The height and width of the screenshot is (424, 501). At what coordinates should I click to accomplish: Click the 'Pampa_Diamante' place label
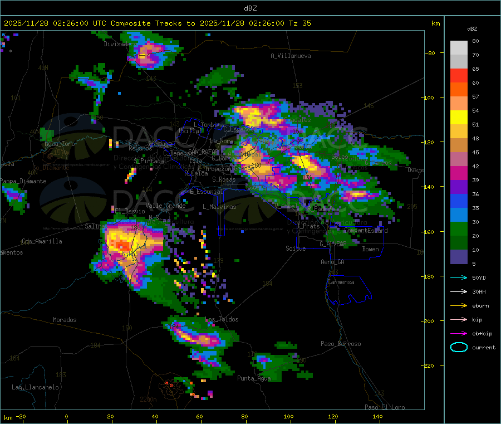click(x=23, y=181)
